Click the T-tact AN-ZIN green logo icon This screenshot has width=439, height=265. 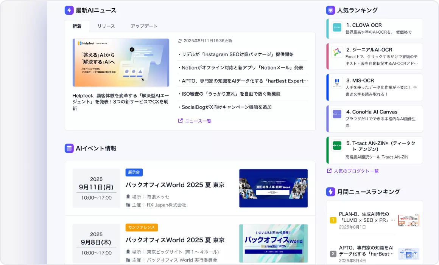[337, 146]
